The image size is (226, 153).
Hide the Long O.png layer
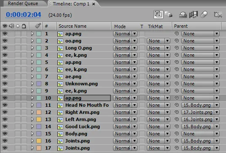click(x=5, y=48)
